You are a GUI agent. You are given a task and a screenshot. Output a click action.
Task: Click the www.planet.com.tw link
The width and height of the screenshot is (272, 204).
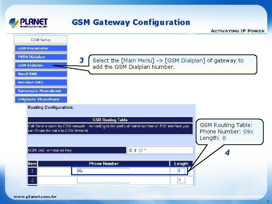(35, 197)
